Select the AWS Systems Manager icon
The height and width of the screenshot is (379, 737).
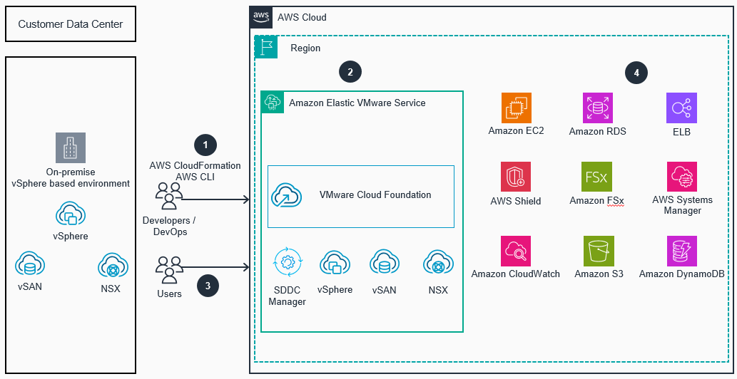tap(681, 177)
